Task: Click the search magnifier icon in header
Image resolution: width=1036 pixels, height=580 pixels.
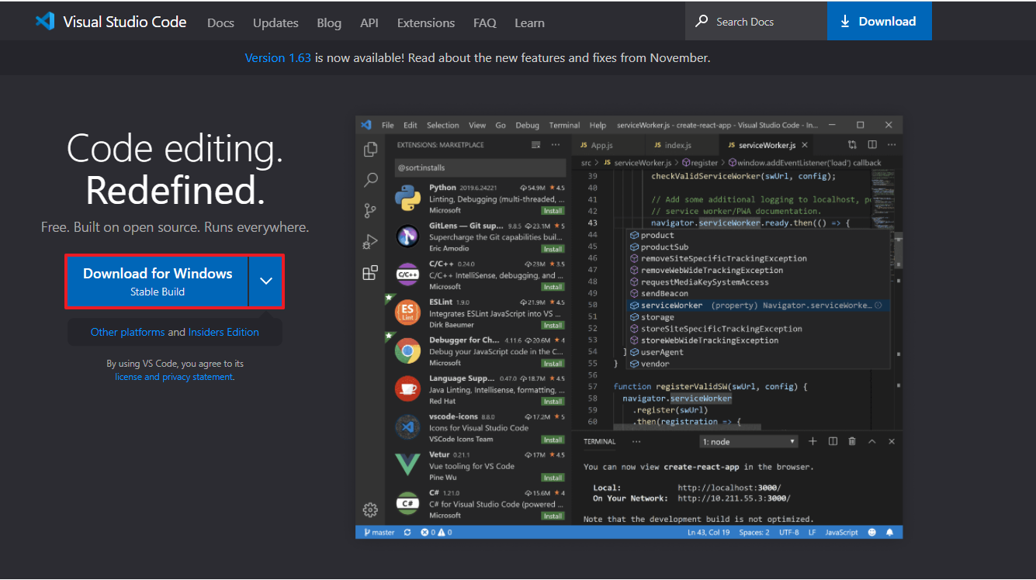Action: point(702,22)
